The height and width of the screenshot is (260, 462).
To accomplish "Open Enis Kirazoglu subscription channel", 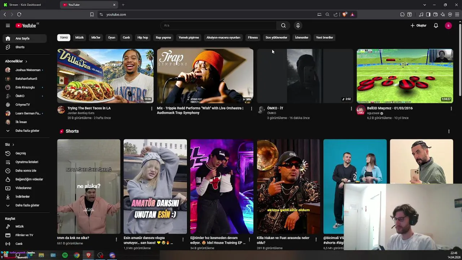I will pos(24,87).
